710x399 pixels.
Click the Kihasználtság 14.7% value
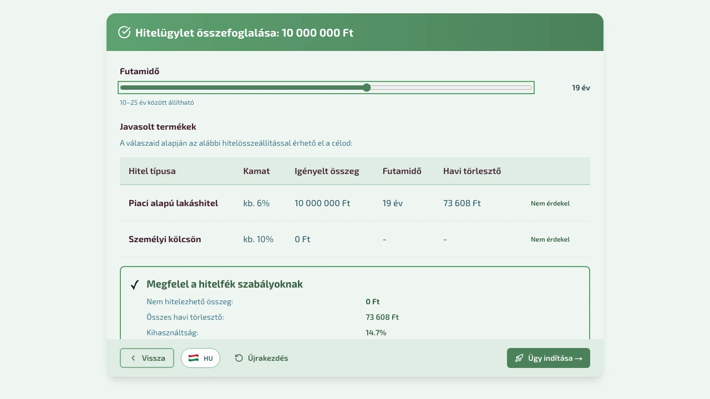click(376, 332)
